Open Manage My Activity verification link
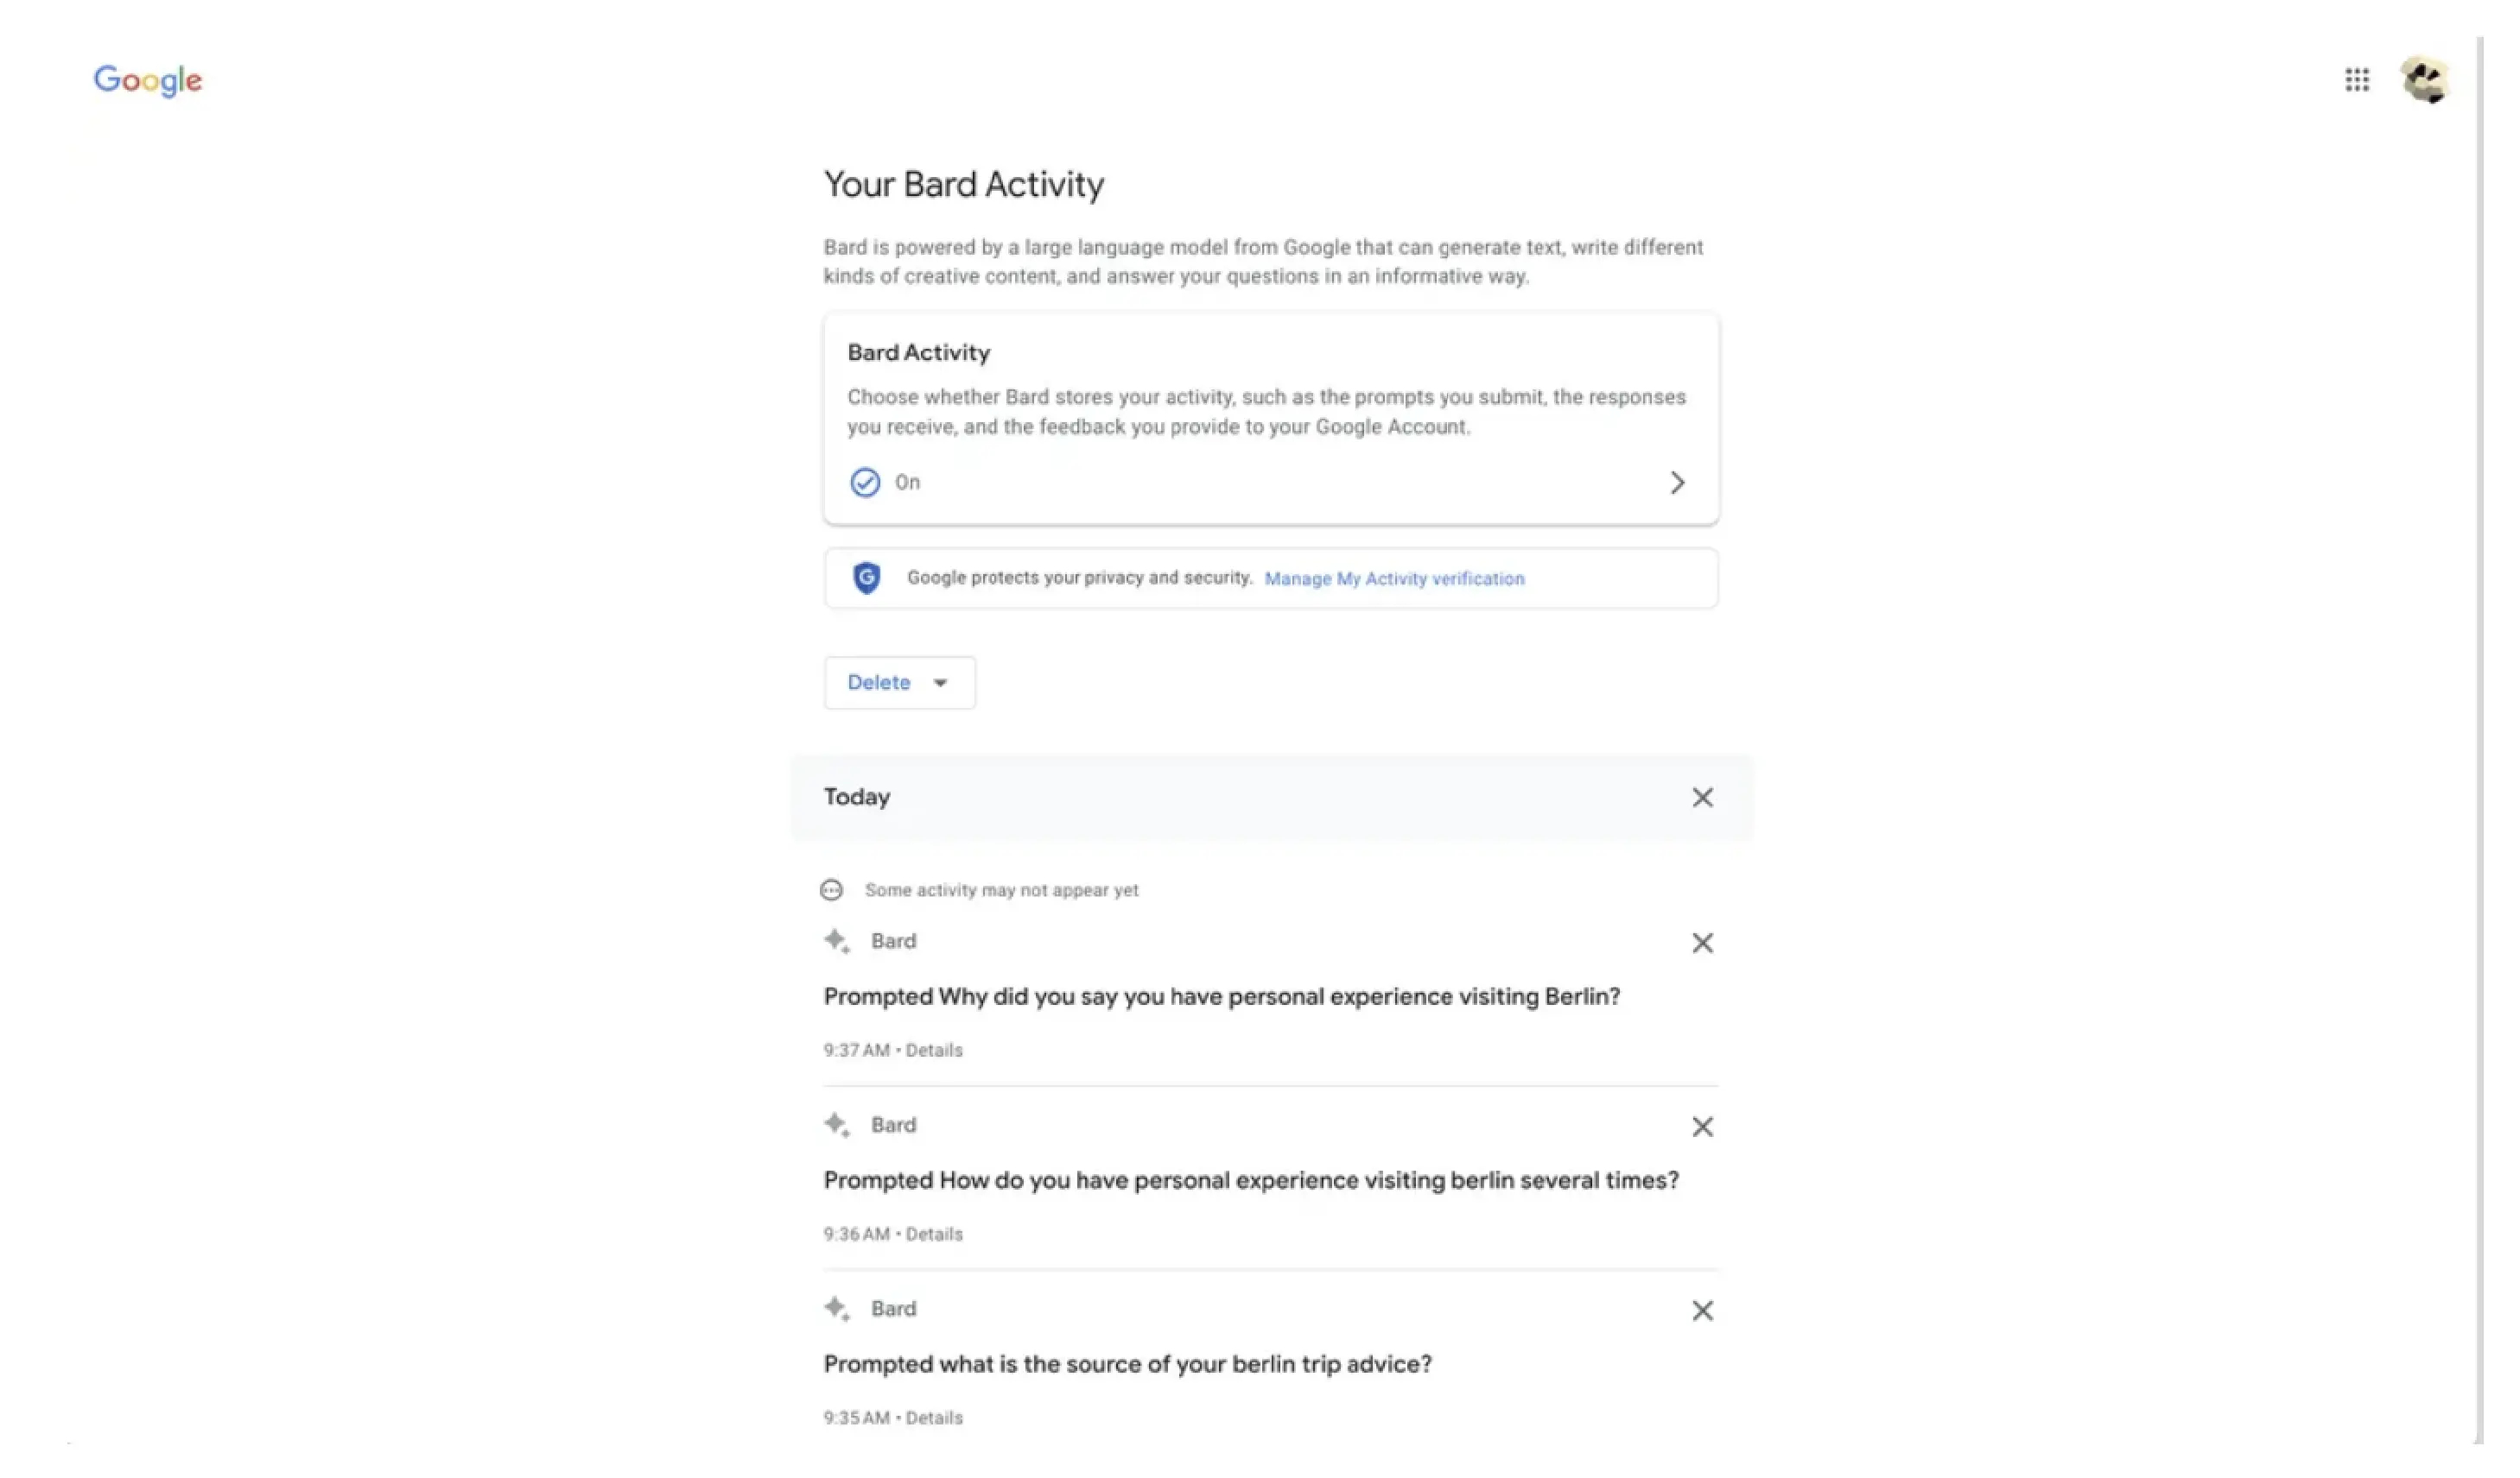2520x1478 pixels. tap(1394, 578)
